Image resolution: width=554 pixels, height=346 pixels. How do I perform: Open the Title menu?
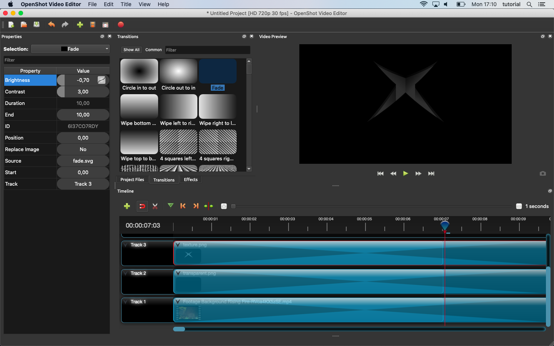coord(126,4)
